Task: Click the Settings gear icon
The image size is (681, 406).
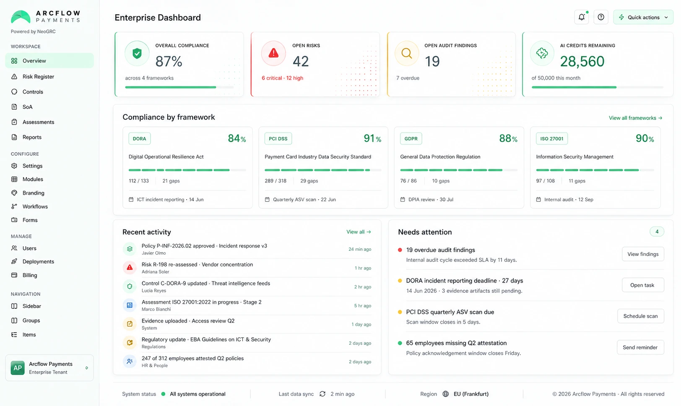Action: pos(14,166)
